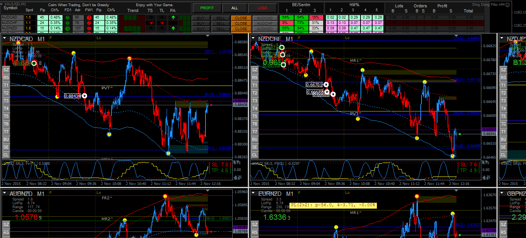Open the EURNZD chart menu triangle

[x=253, y=193]
